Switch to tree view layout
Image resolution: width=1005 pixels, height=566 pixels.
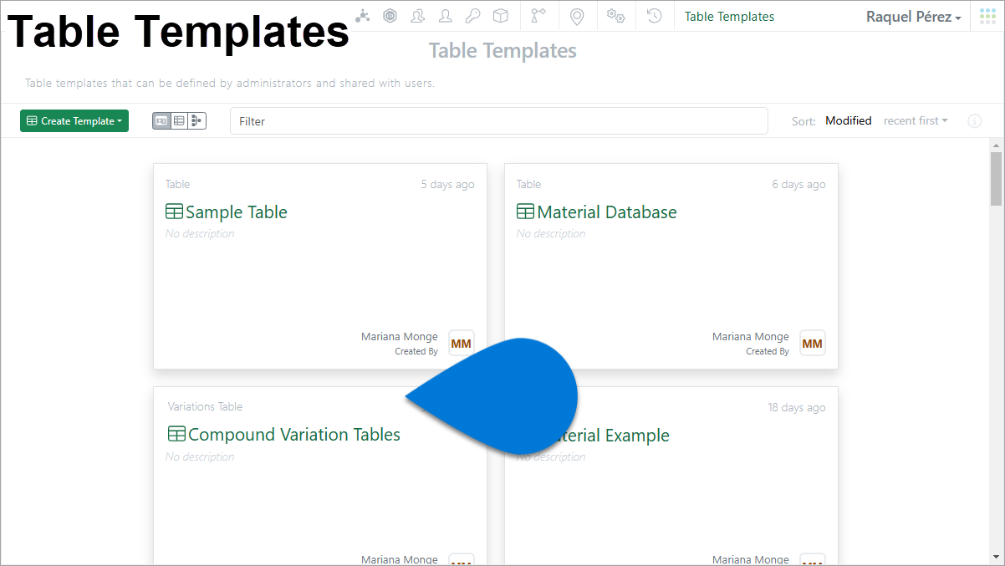(196, 121)
